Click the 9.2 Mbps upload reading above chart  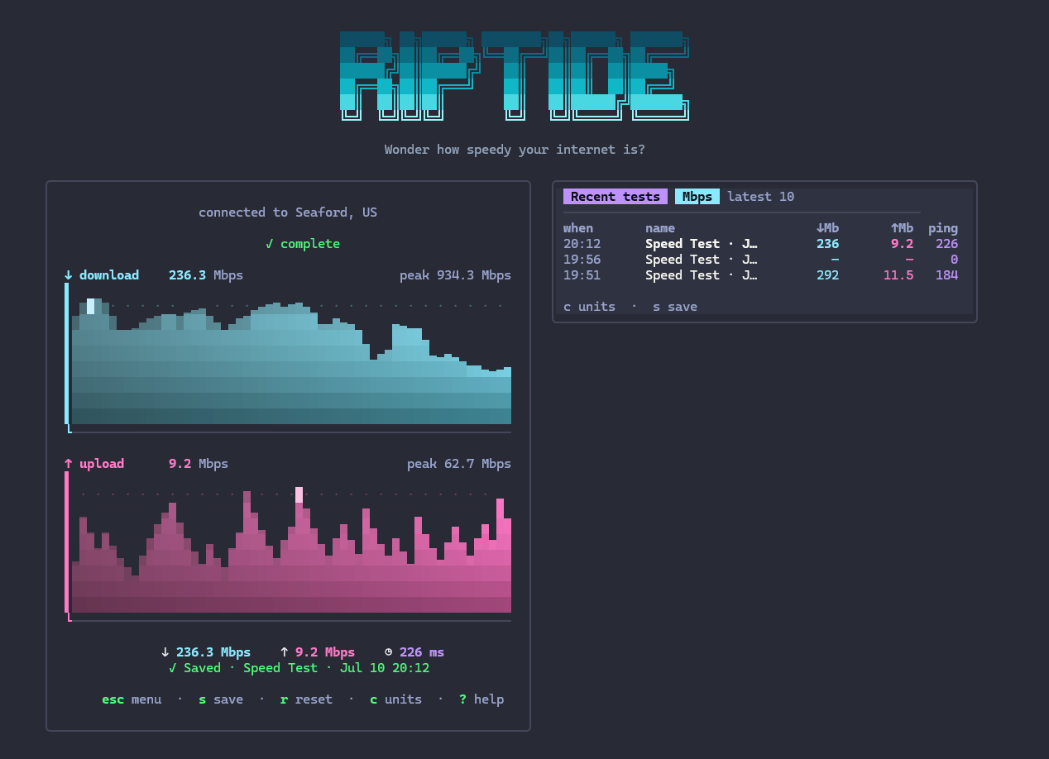click(199, 464)
